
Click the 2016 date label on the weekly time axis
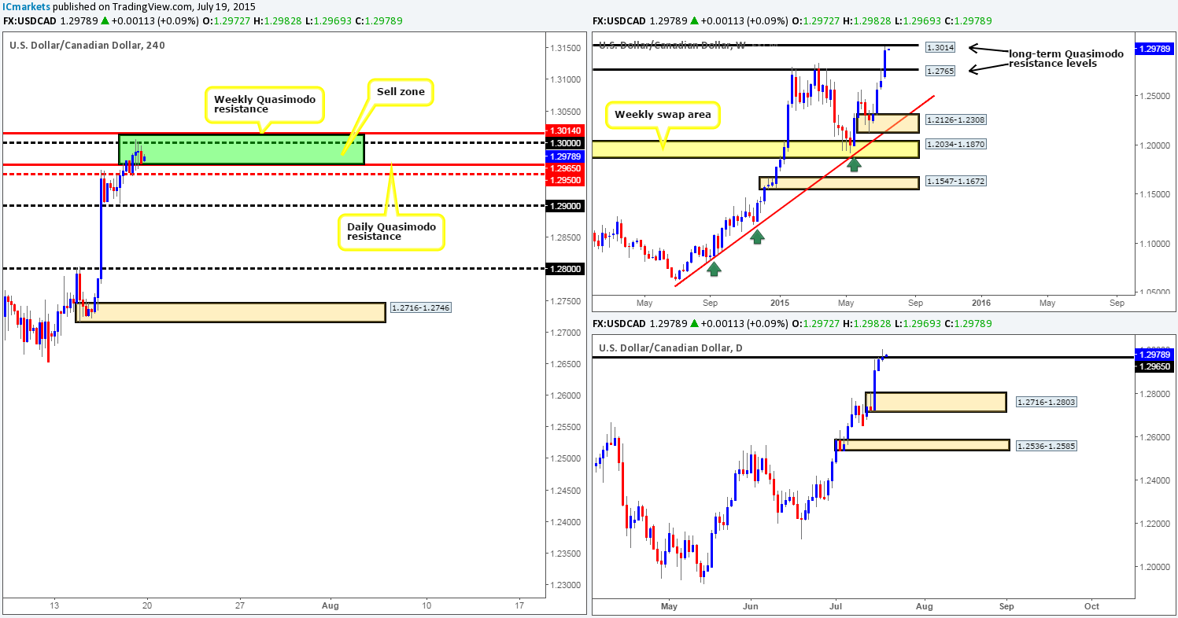click(x=981, y=302)
